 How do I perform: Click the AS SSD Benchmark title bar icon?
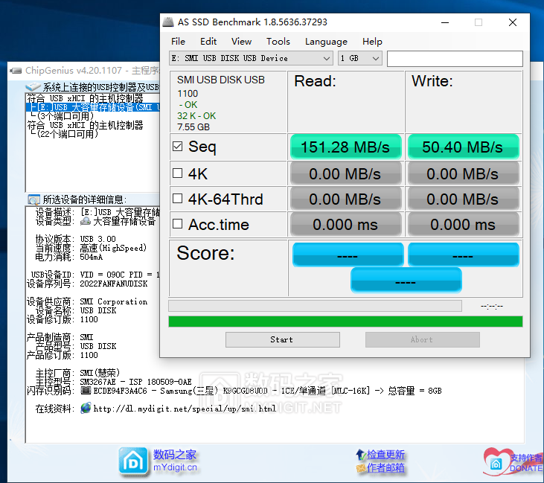(x=168, y=22)
